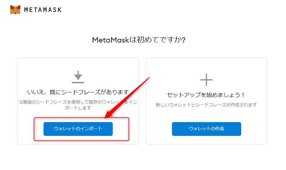Click the 12単語のシードフレーズ description text
This screenshot has width=286, height=170.
tap(63, 102)
